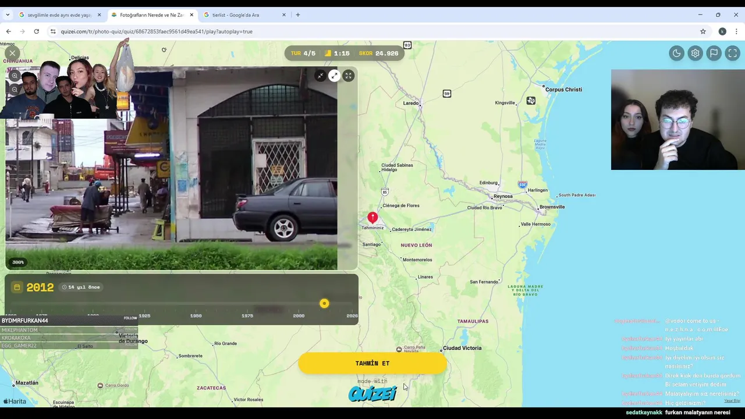745x419 pixels.
Task: Click the SKOR 24.926 display
Action: click(x=378, y=53)
